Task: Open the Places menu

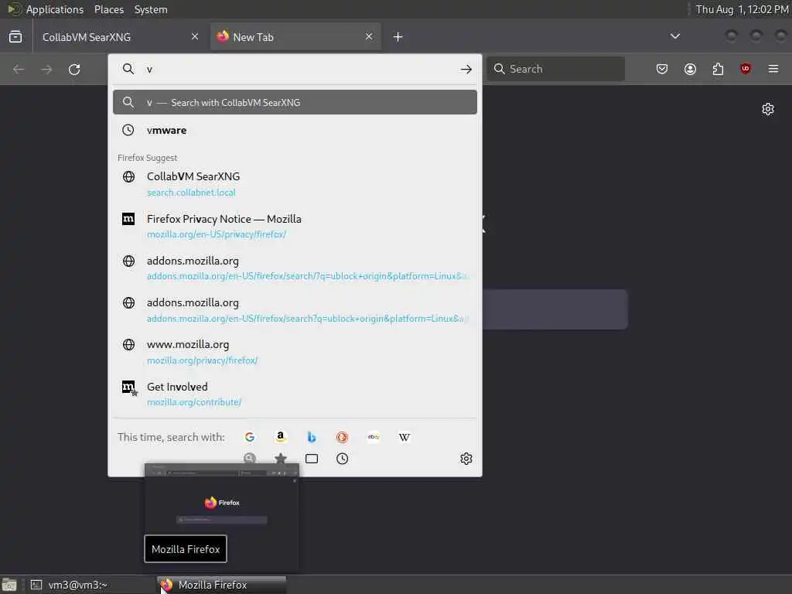Action: (x=109, y=9)
